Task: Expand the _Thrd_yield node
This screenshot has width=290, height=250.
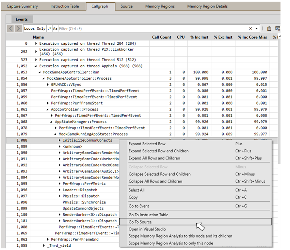Action: 44,245
